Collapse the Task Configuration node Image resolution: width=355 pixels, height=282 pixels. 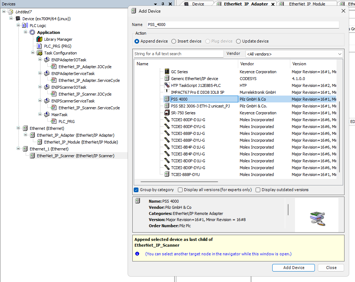click(x=33, y=52)
